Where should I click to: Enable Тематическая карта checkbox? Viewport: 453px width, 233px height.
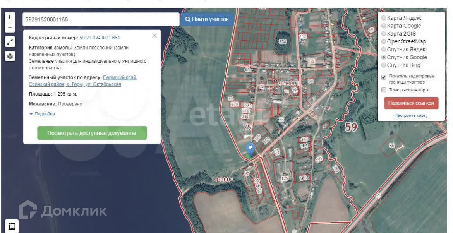[x=384, y=90]
